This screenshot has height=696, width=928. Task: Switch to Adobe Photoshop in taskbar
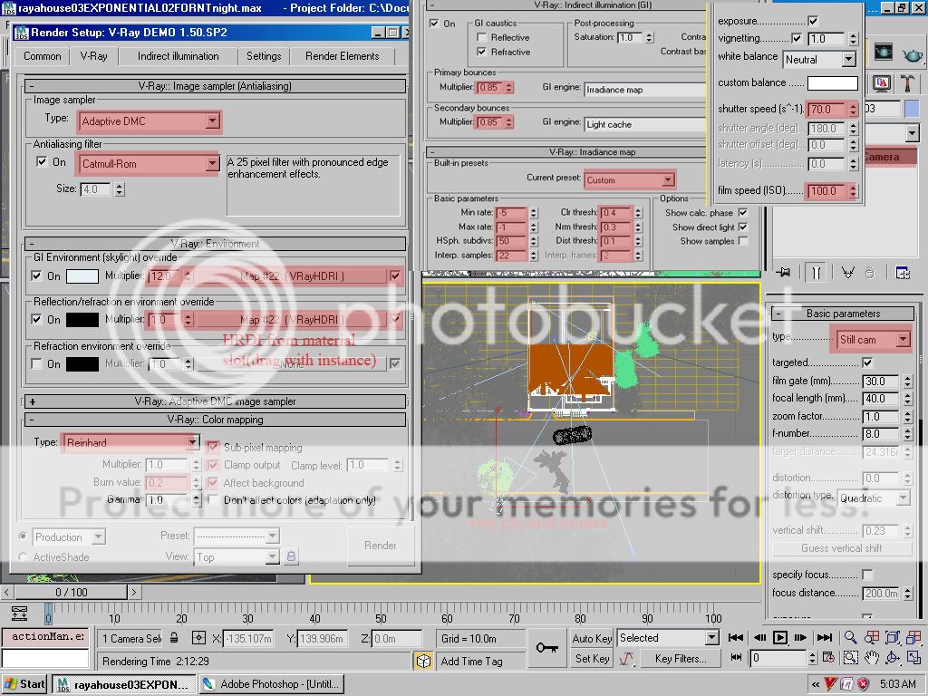click(272, 684)
